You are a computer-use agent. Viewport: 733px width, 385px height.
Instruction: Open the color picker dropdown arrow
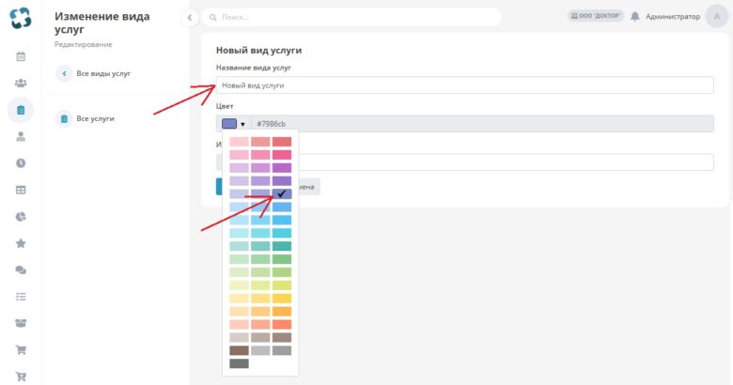click(x=242, y=124)
